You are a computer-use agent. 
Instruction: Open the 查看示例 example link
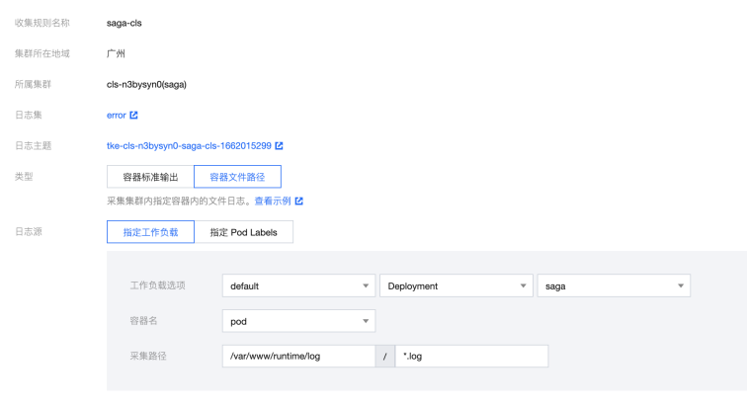(x=273, y=202)
